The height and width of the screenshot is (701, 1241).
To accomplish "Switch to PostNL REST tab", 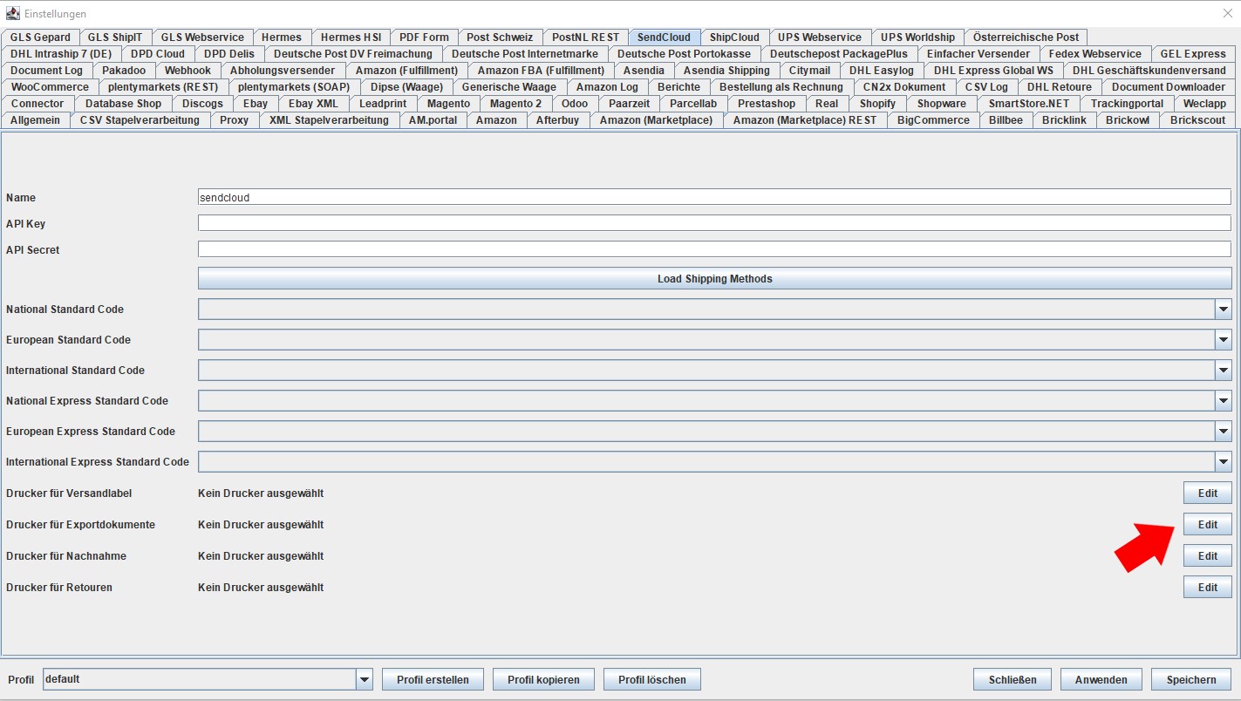I will click(x=585, y=37).
